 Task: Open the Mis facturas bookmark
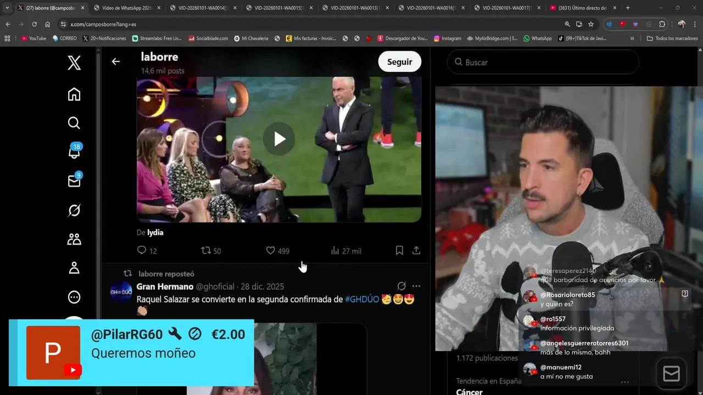tap(310, 38)
